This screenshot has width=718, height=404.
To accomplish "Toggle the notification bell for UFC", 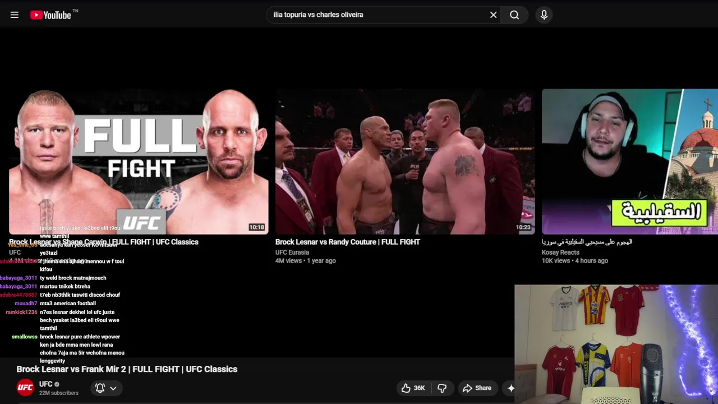I will pyautogui.click(x=100, y=388).
